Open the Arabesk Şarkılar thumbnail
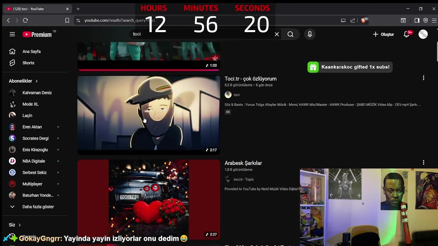This screenshot has width=438, height=246. (149, 200)
